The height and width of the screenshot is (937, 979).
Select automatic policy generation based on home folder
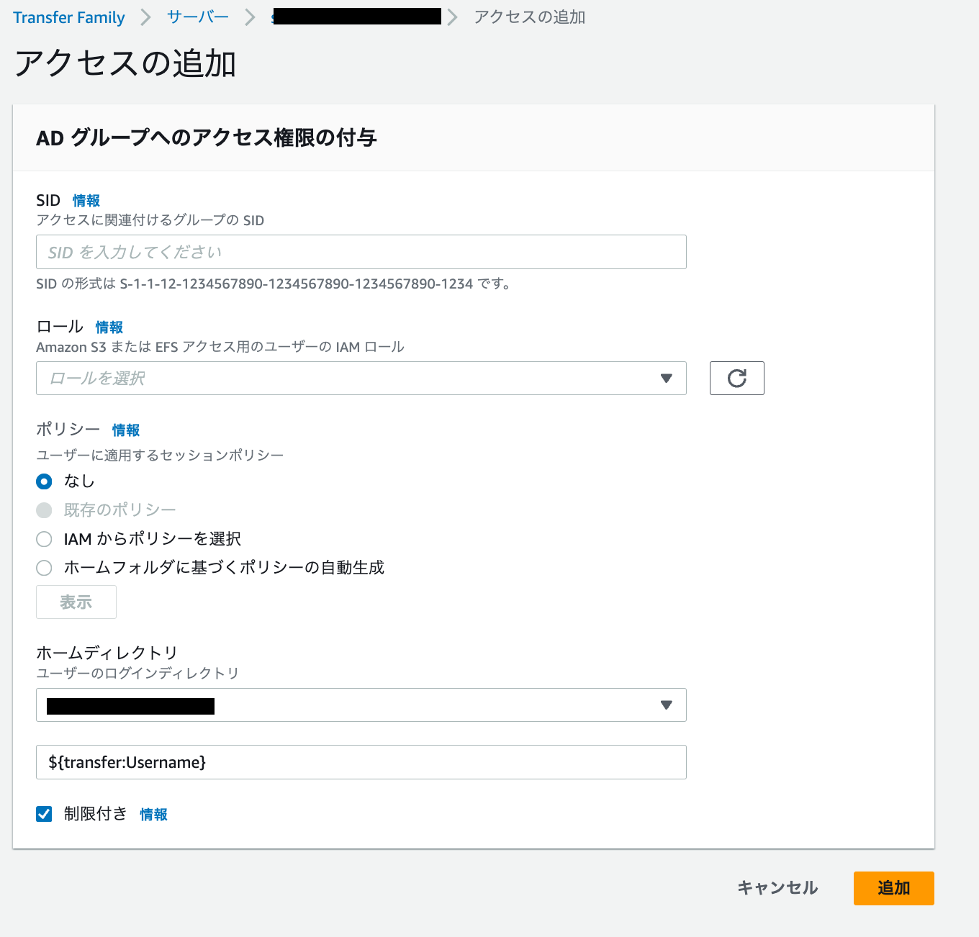(44, 568)
